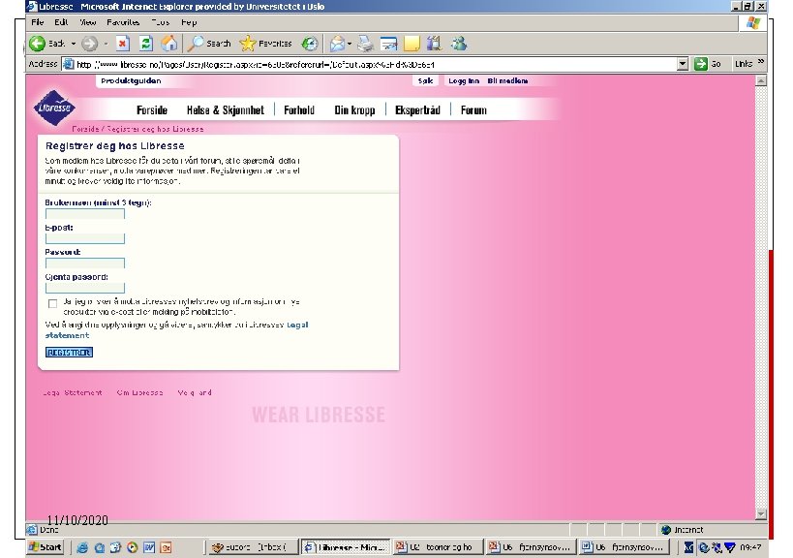Click the Word quick launch icon in taskbar
Screen dimensions: 793x558
tap(149, 547)
